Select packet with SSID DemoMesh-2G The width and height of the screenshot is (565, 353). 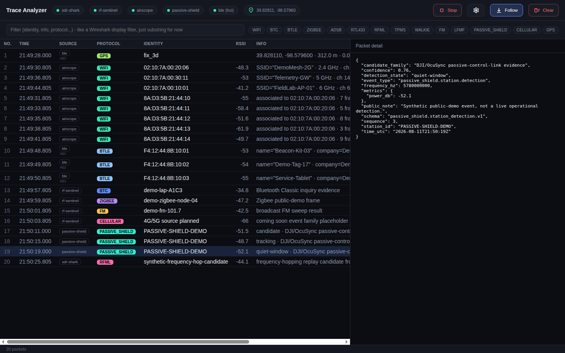tap(175, 67)
